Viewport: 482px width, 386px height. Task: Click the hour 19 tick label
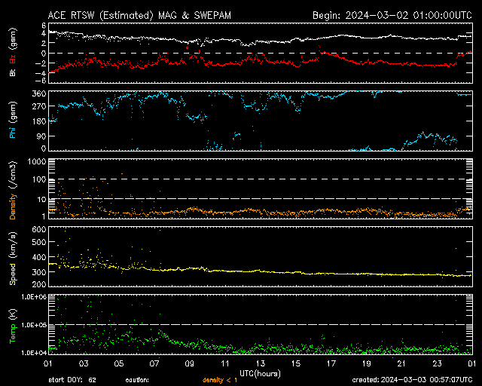coord(366,363)
